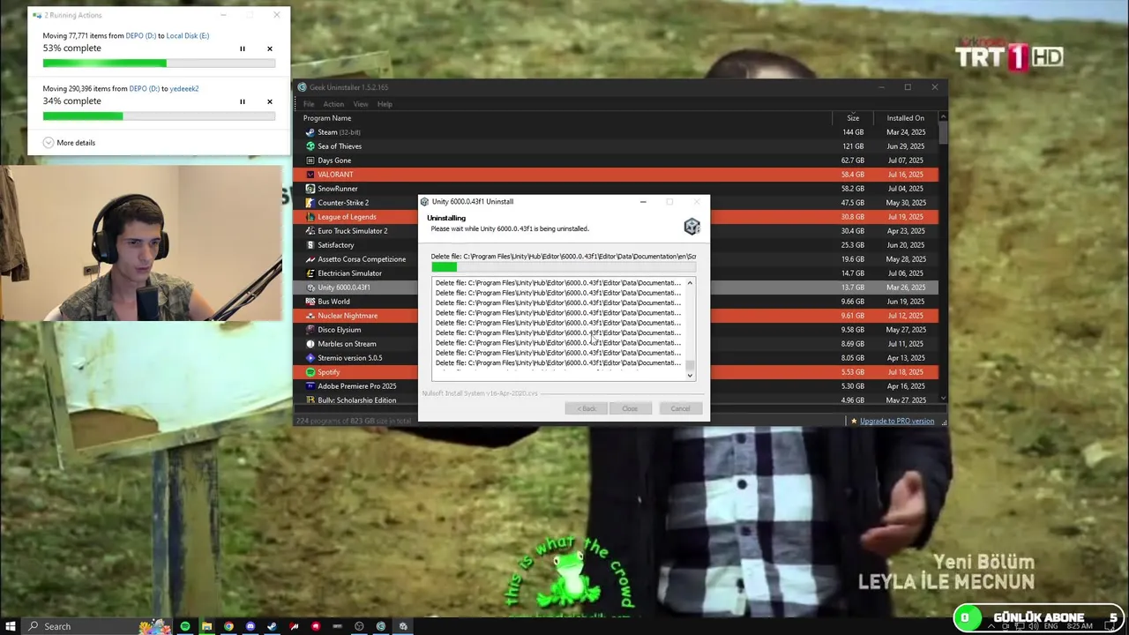The image size is (1129, 635).
Task: Pause the 53% complete file move
Action: [243, 49]
